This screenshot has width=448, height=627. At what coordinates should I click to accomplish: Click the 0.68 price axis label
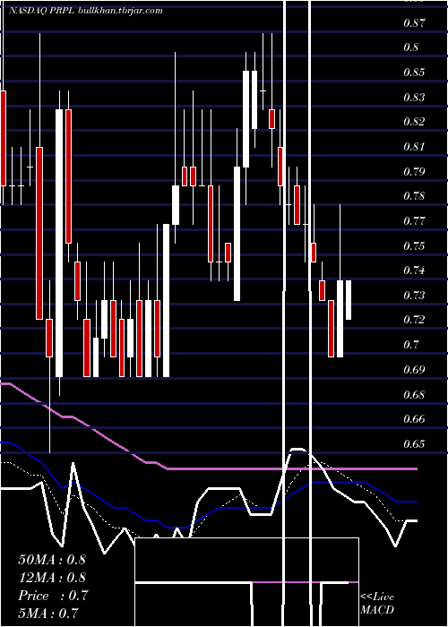click(414, 395)
